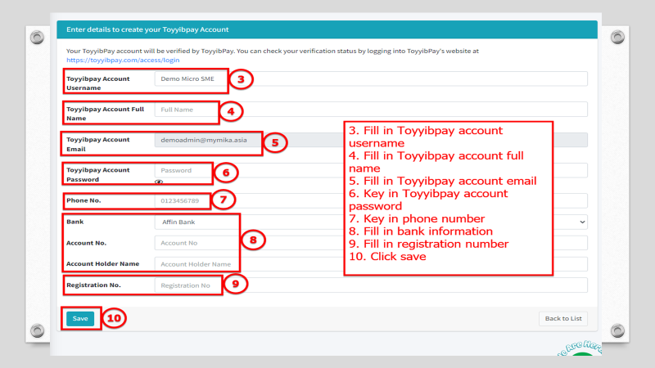This screenshot has height=368, width=655.
Task: Open the toyyibpay.com access login link
Action: pyautogui.click(x=123, y=60)
